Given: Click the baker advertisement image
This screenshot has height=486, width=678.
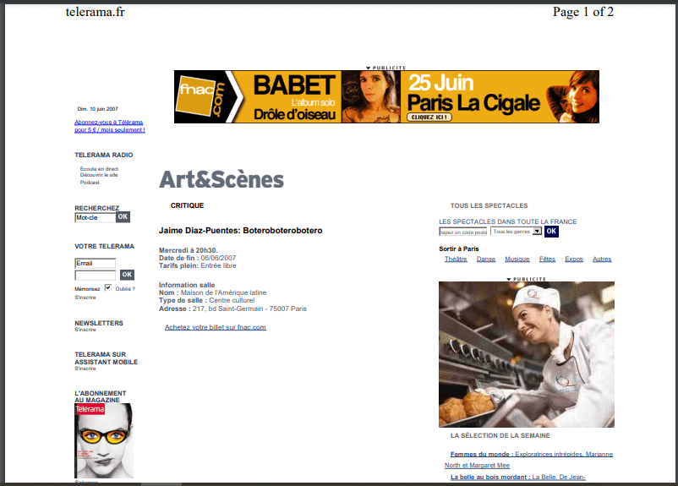Looking at the screenshot, I should [526, 354].
